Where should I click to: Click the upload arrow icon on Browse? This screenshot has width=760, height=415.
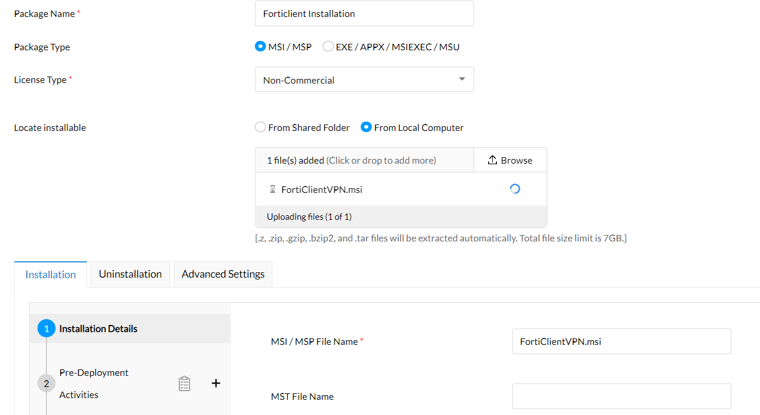click(x=492, y=160)
